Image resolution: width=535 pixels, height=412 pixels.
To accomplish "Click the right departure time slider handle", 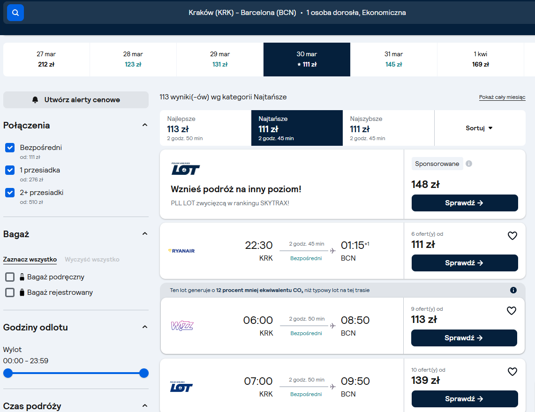I will point(144,373).
